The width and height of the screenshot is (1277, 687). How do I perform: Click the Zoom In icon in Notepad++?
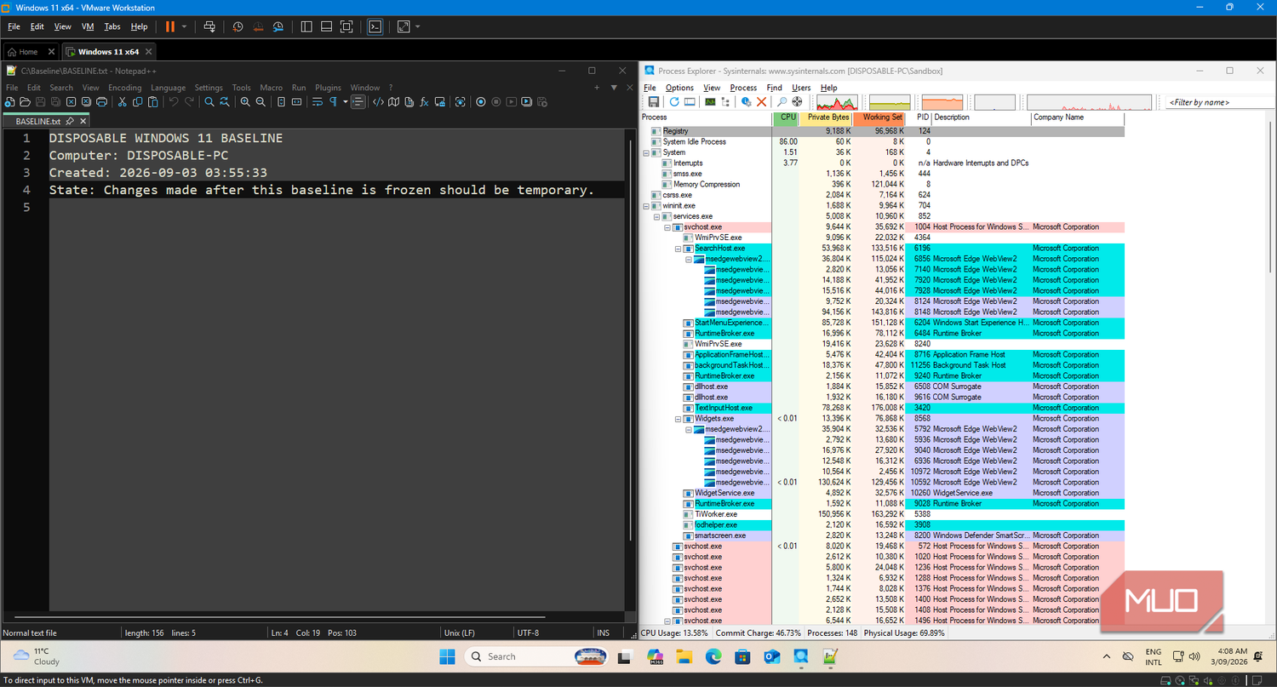coord(245,102)
